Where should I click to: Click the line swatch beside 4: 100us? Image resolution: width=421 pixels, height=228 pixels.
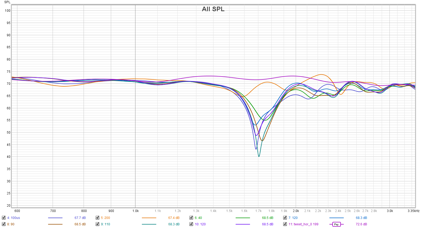pyautogui.click(x=55, y=218)
